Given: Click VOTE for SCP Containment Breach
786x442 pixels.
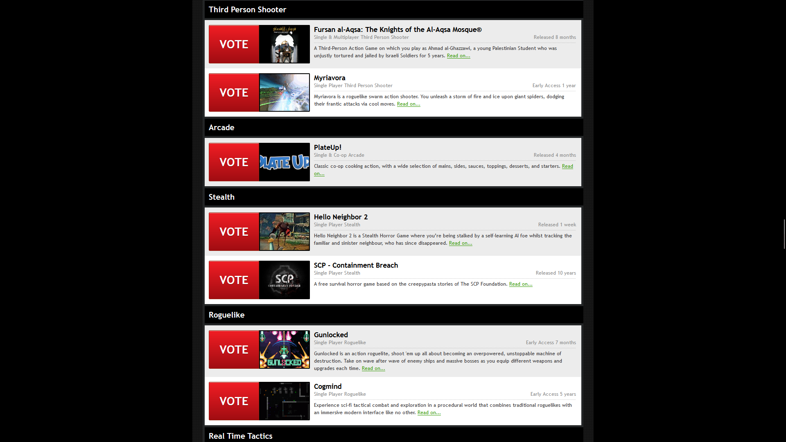Looking at the screenshot, I should [x=234, y=280].
